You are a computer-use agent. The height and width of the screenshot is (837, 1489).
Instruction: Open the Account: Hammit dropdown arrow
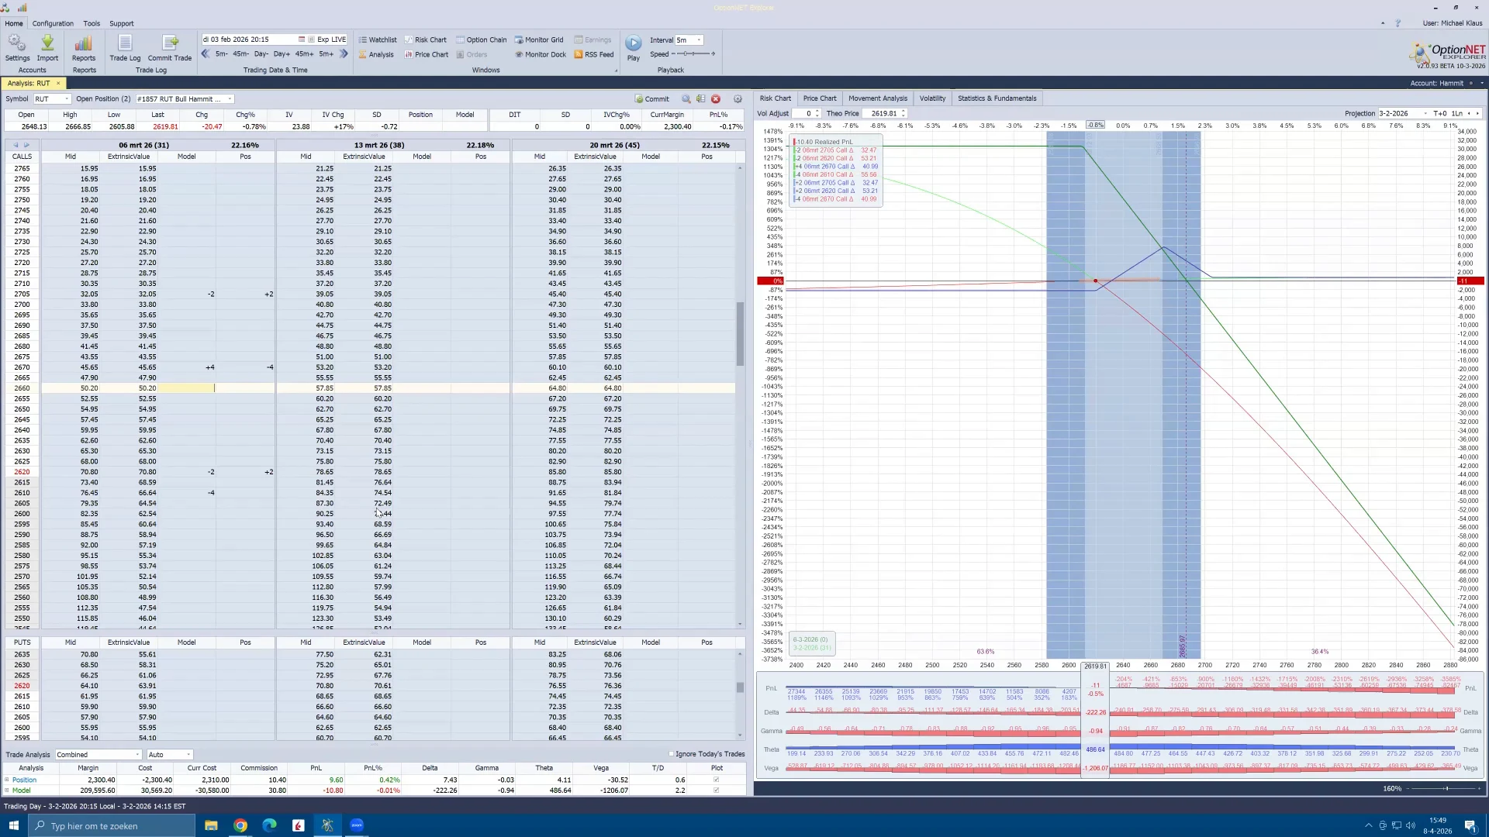click(x=1481, y=83)
